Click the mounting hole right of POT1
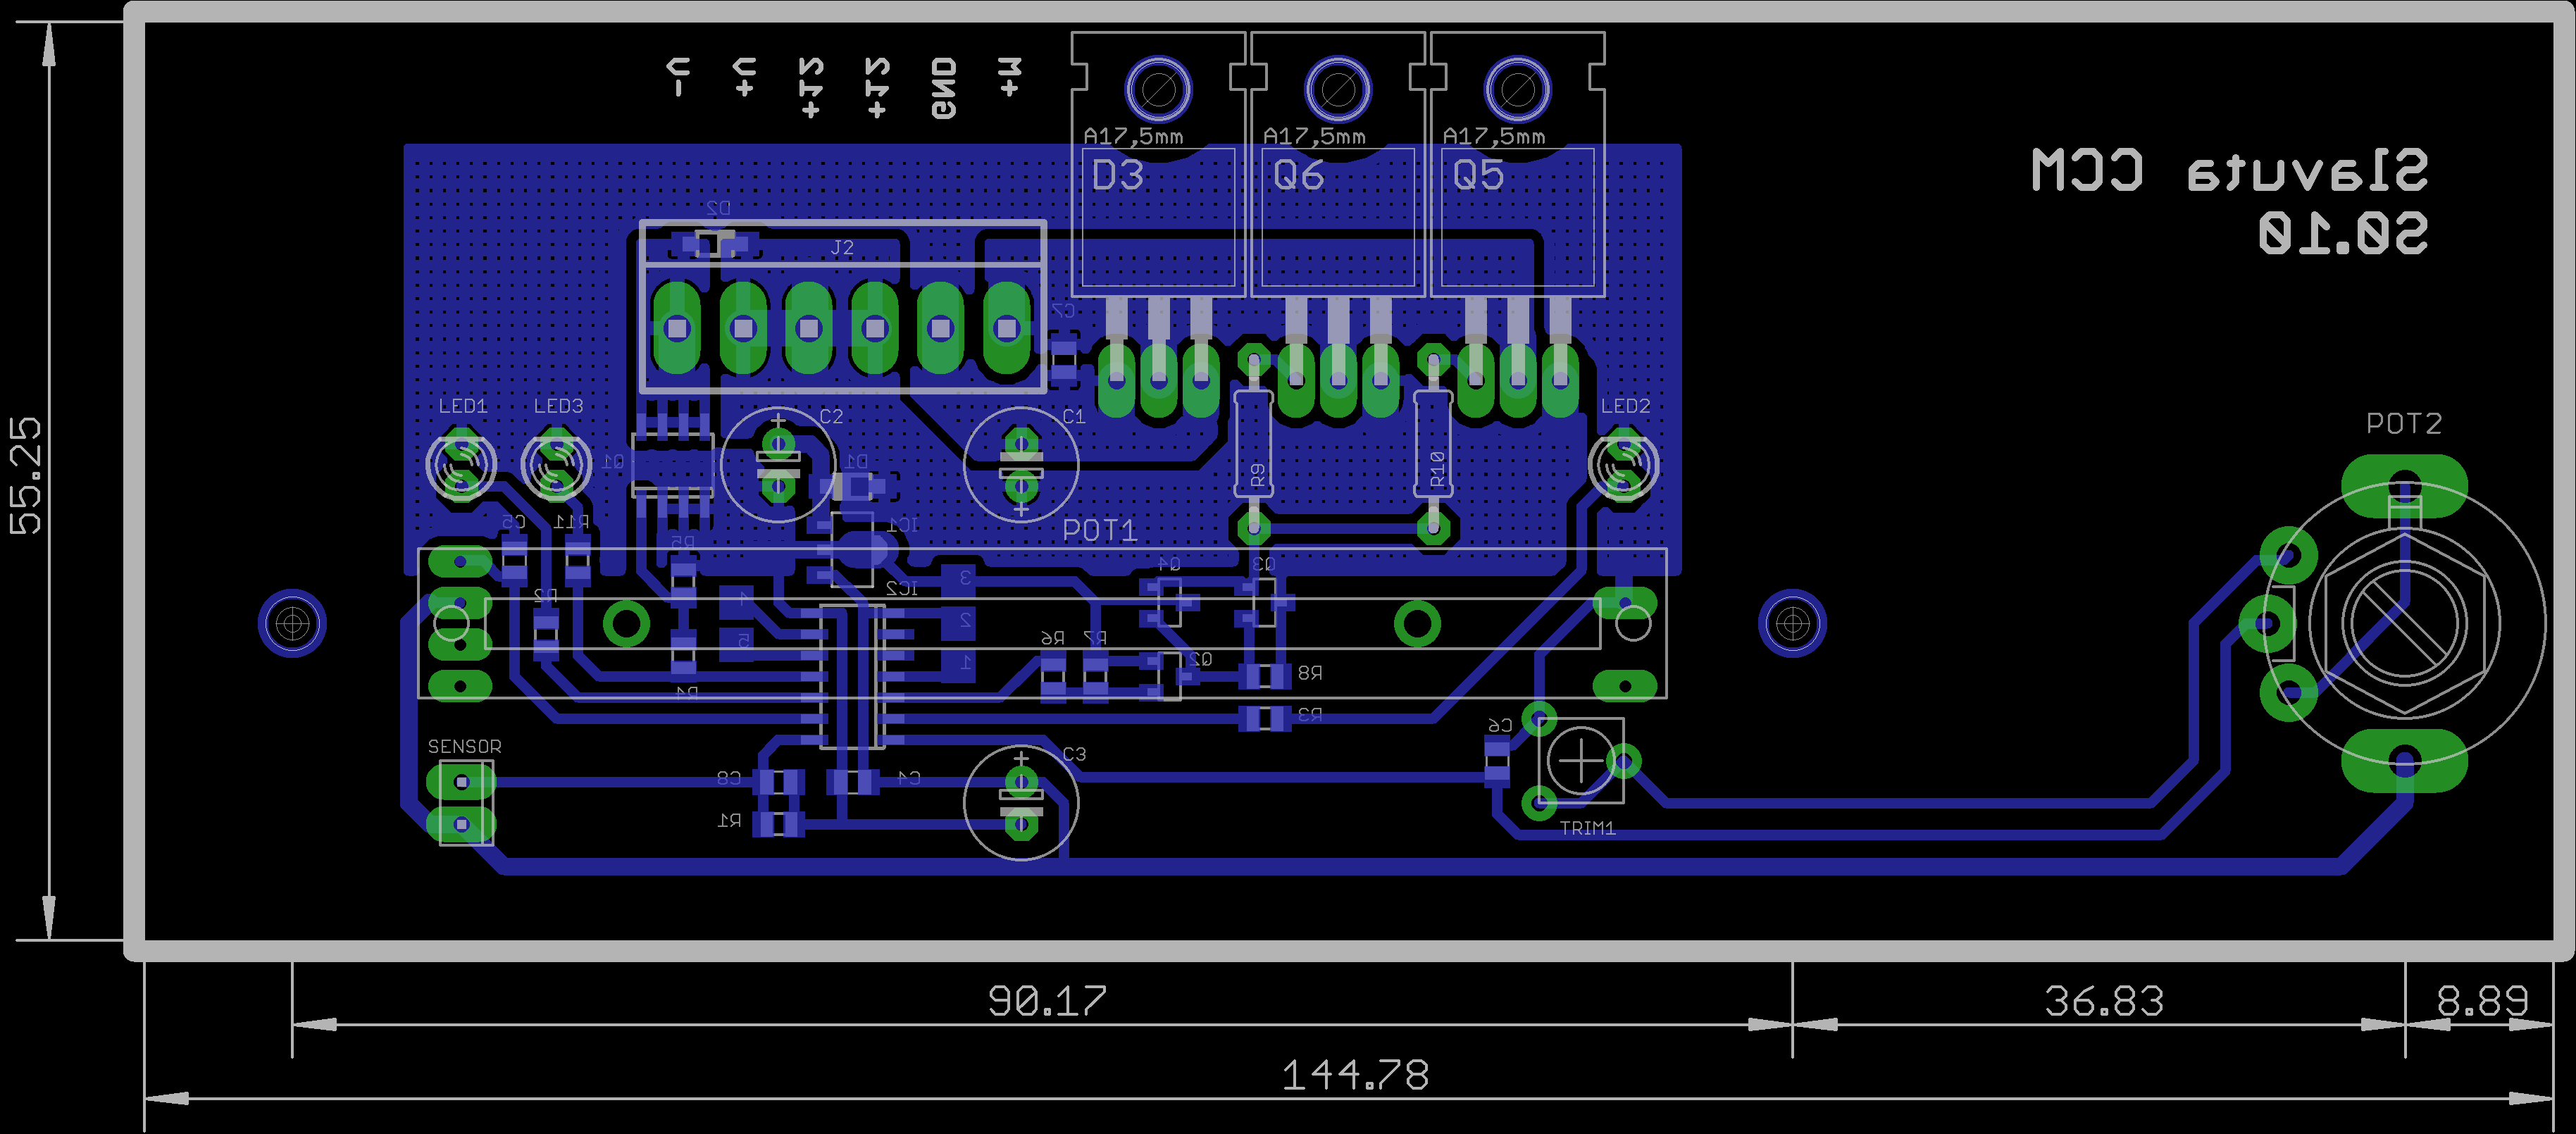 point(1792,624)
